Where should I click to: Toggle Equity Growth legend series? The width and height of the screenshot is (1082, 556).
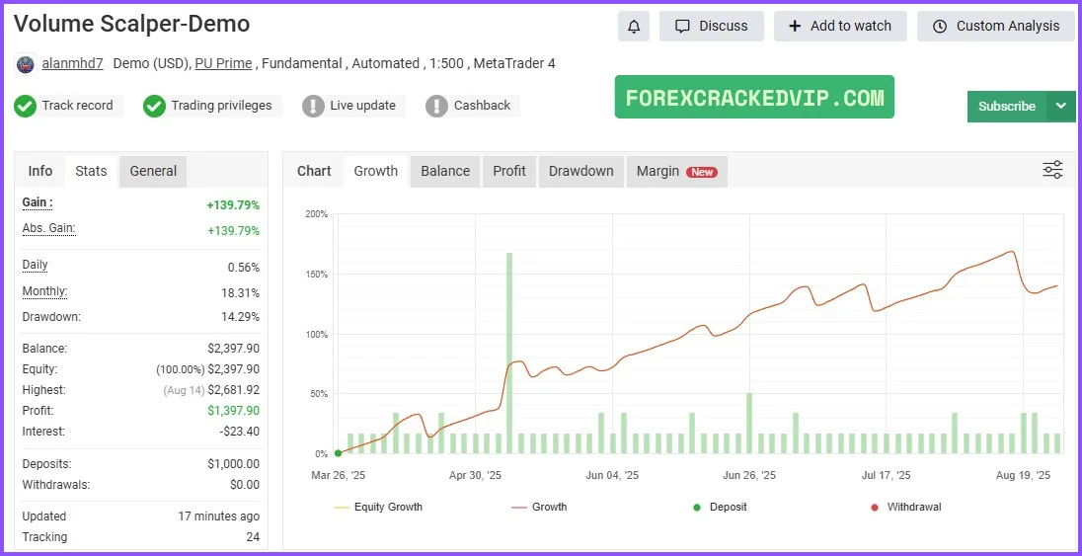377,507
